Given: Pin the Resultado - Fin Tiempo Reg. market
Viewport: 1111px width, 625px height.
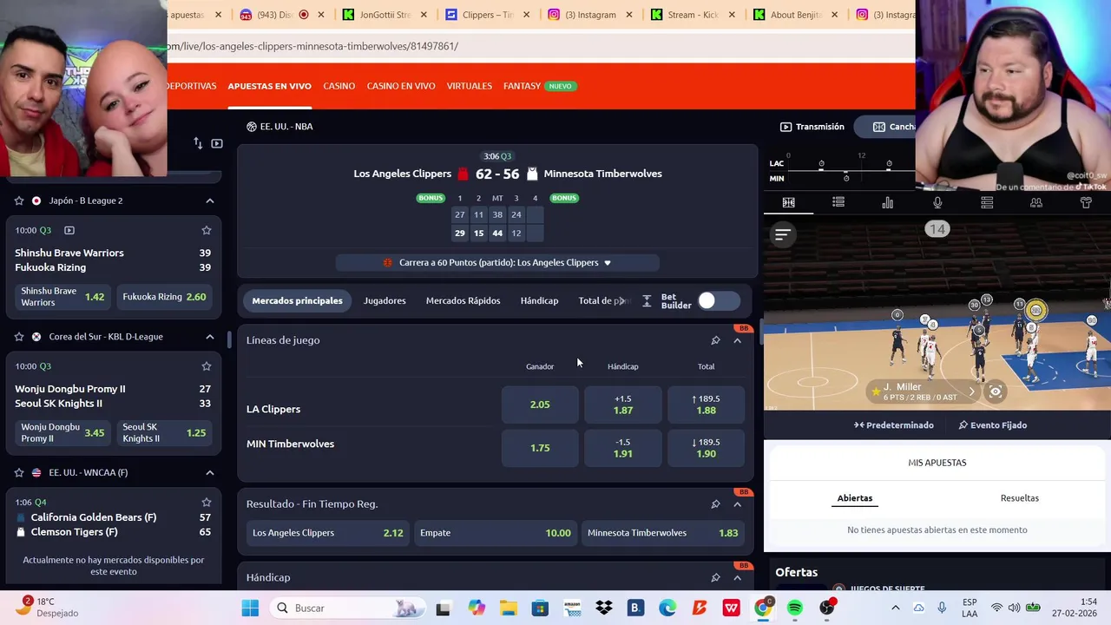Looking at the screenshot, I should click(715, 504).
